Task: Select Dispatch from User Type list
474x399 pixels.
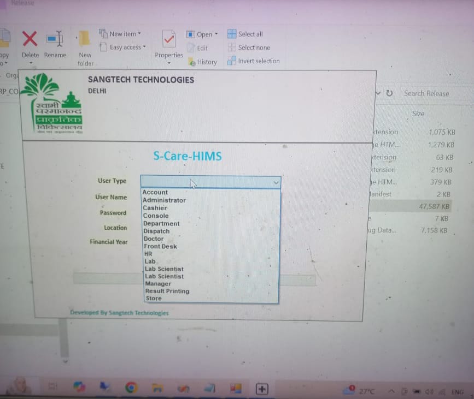Action: pyautogui.click(x=156, y=231)
